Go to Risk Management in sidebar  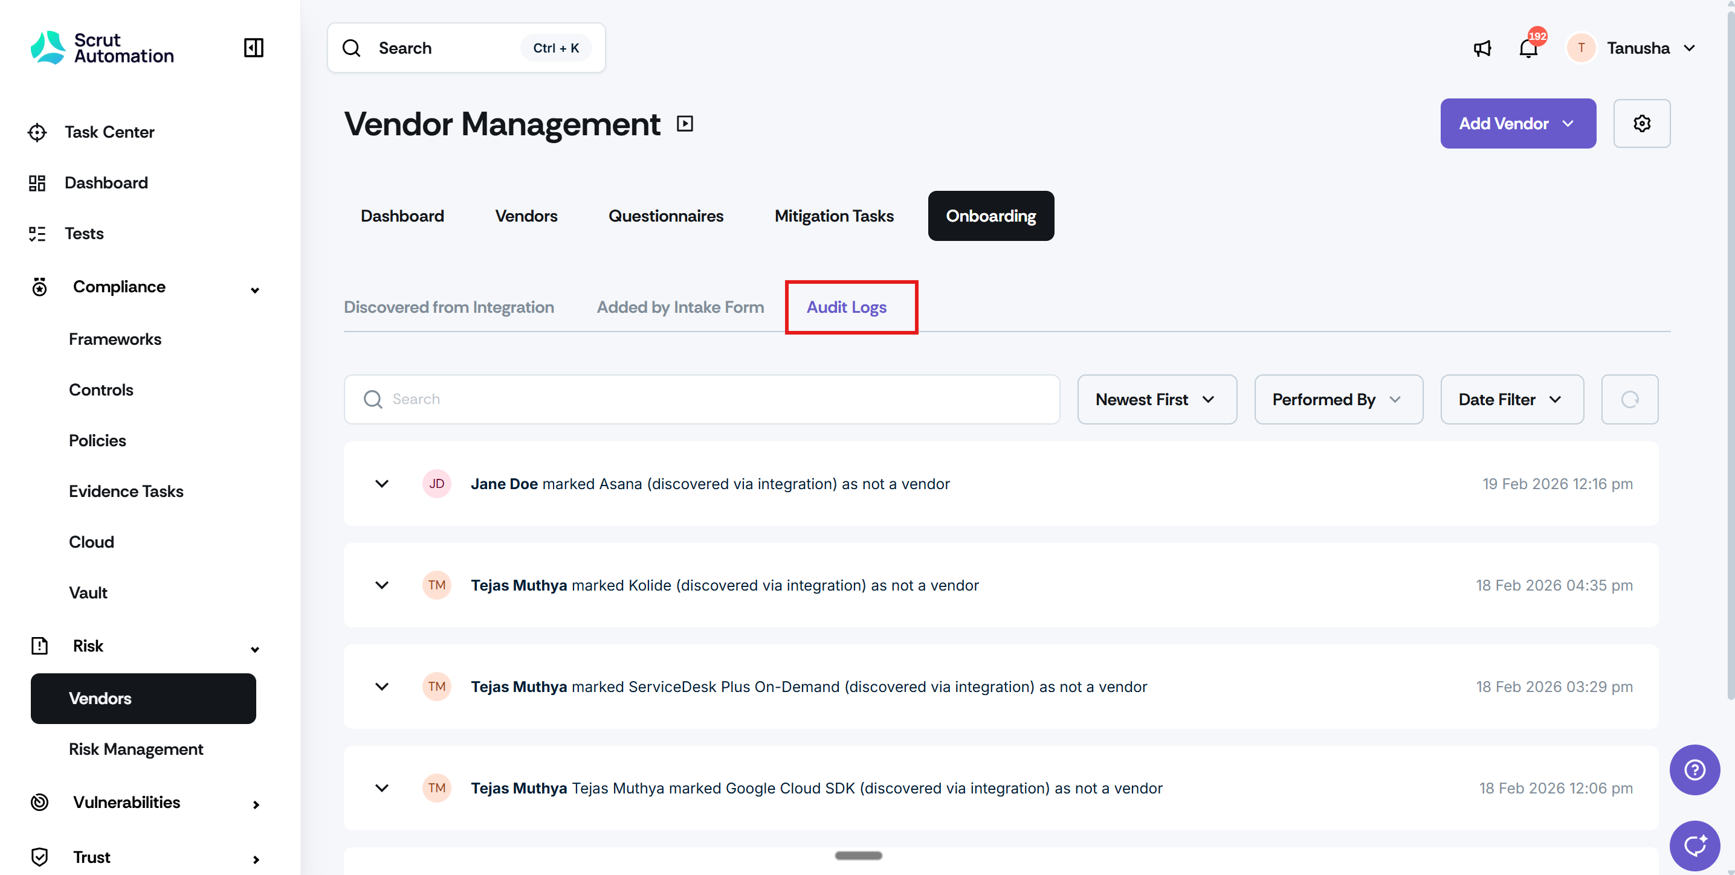click(x=135, y=749)
